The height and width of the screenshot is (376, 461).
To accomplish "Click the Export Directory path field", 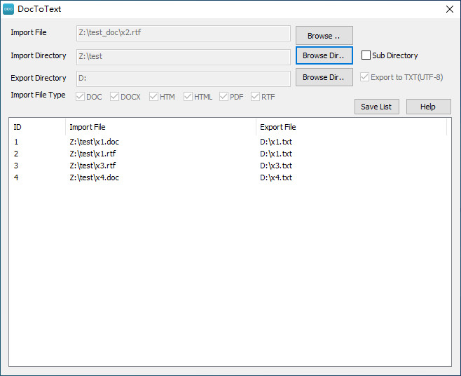I will (184, 79).
